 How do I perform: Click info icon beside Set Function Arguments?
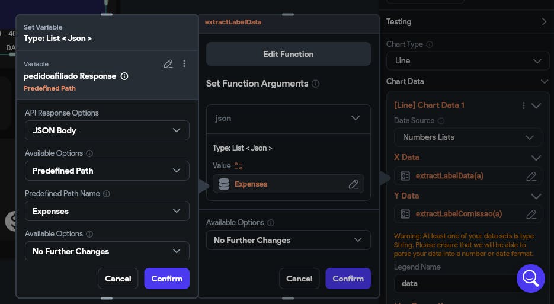click(x=316, y=84)
